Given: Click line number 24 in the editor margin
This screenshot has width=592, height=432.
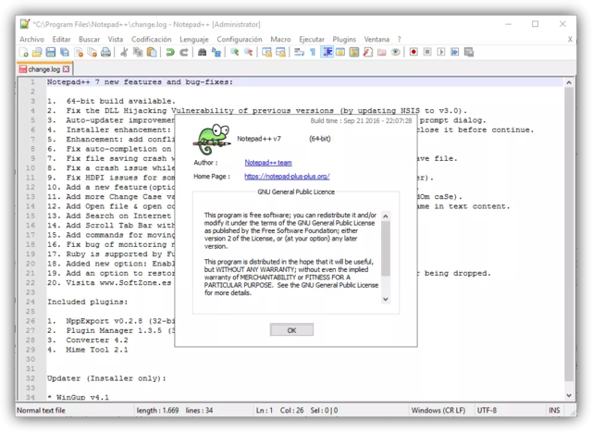Looking at the screenshot, I should [31, 302].
